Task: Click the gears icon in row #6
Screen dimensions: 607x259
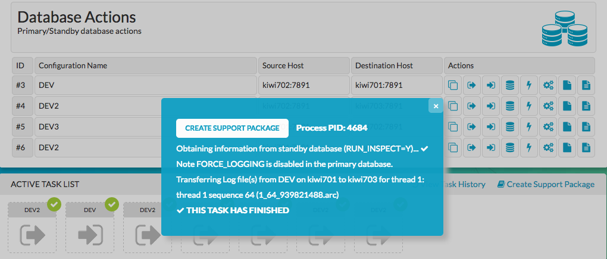Action: [547, 148]
